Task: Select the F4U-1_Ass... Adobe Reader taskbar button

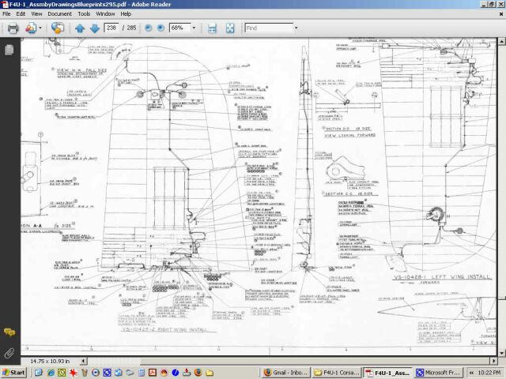Action: tap(388, 373)
